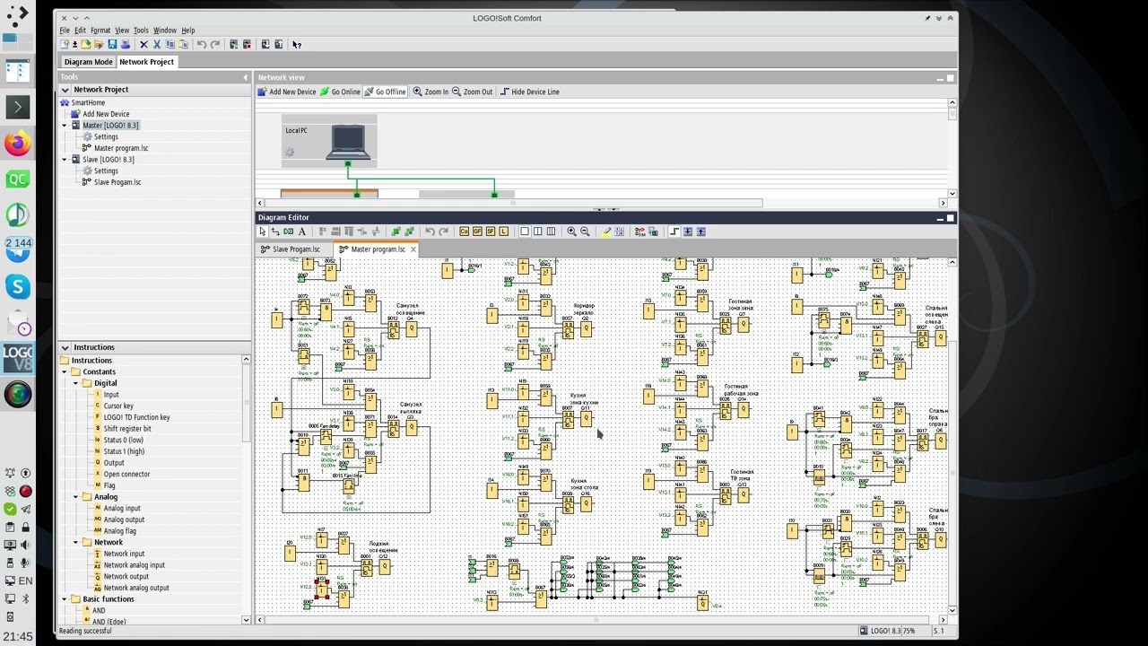The height and width of the screenshot is (646, 1148).
Task: Click the Open file folder icon
Action: [x=86, y=44]
